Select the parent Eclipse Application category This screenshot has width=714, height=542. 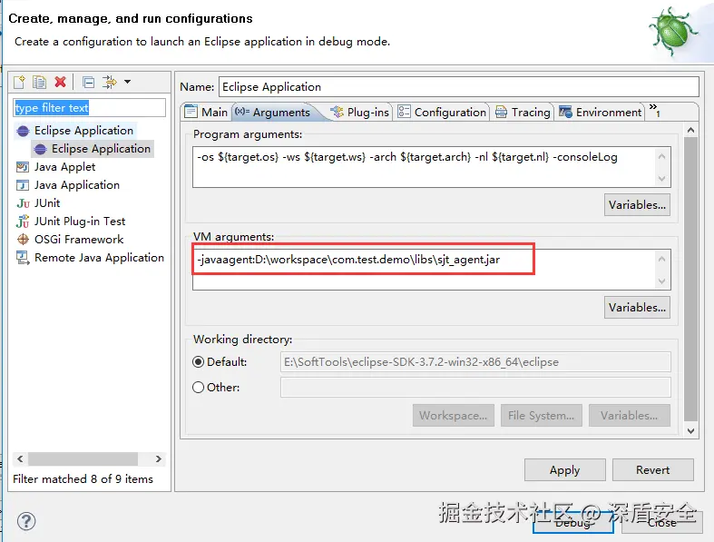pos(83,131)
